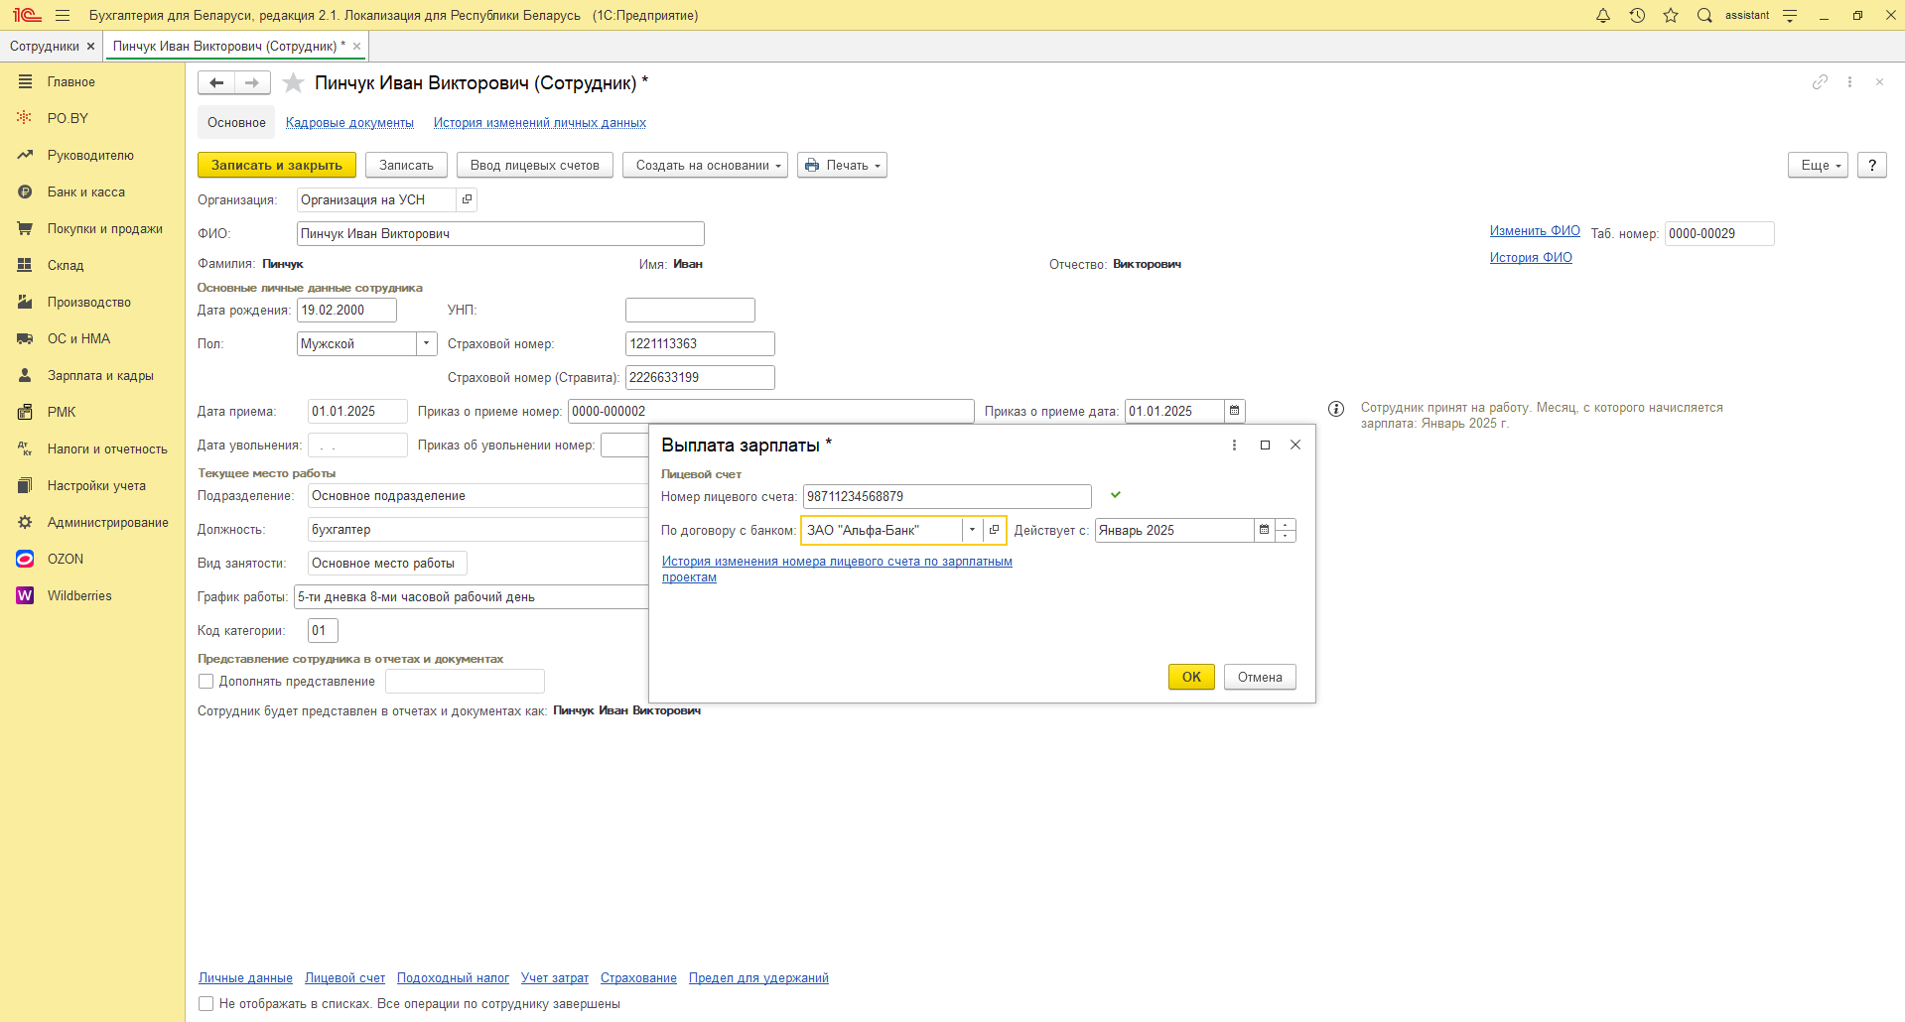Click Изменить ФИО link
The image size is (1905, 1022).
(x=1535, y=230)
